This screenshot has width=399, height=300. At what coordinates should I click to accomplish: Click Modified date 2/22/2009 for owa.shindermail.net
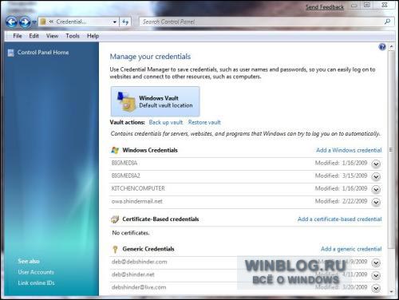click(342, 201)
